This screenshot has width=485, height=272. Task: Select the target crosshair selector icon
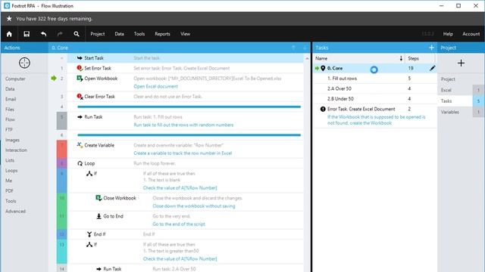24,63
